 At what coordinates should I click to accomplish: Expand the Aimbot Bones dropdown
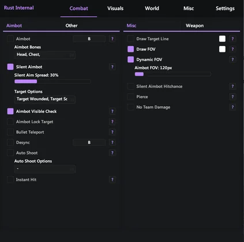coord(45,55)
